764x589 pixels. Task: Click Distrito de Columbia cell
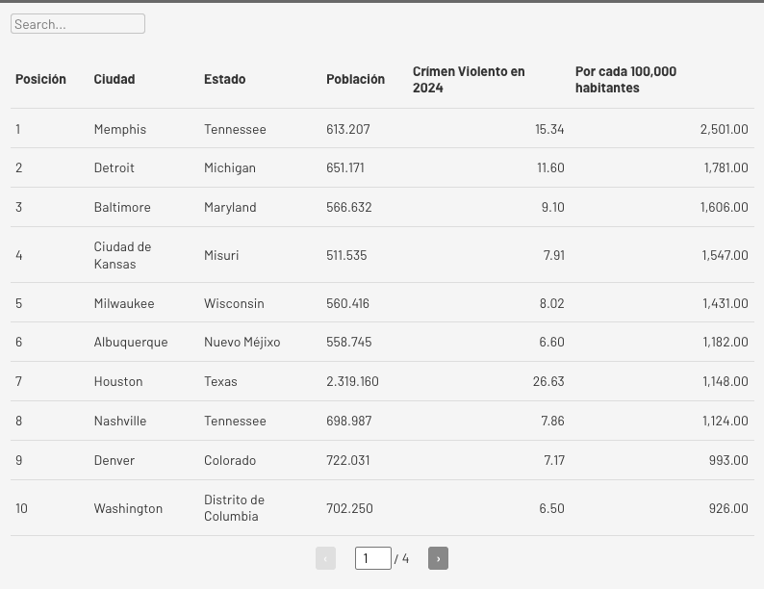coord(234,507)
